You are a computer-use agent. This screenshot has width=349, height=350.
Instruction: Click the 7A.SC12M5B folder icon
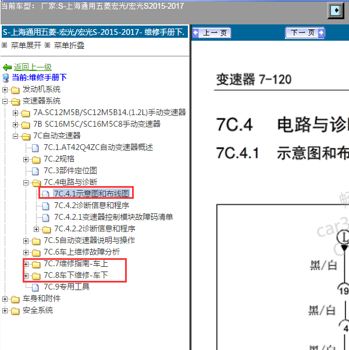pyautogui.click(x=26, y=113)
